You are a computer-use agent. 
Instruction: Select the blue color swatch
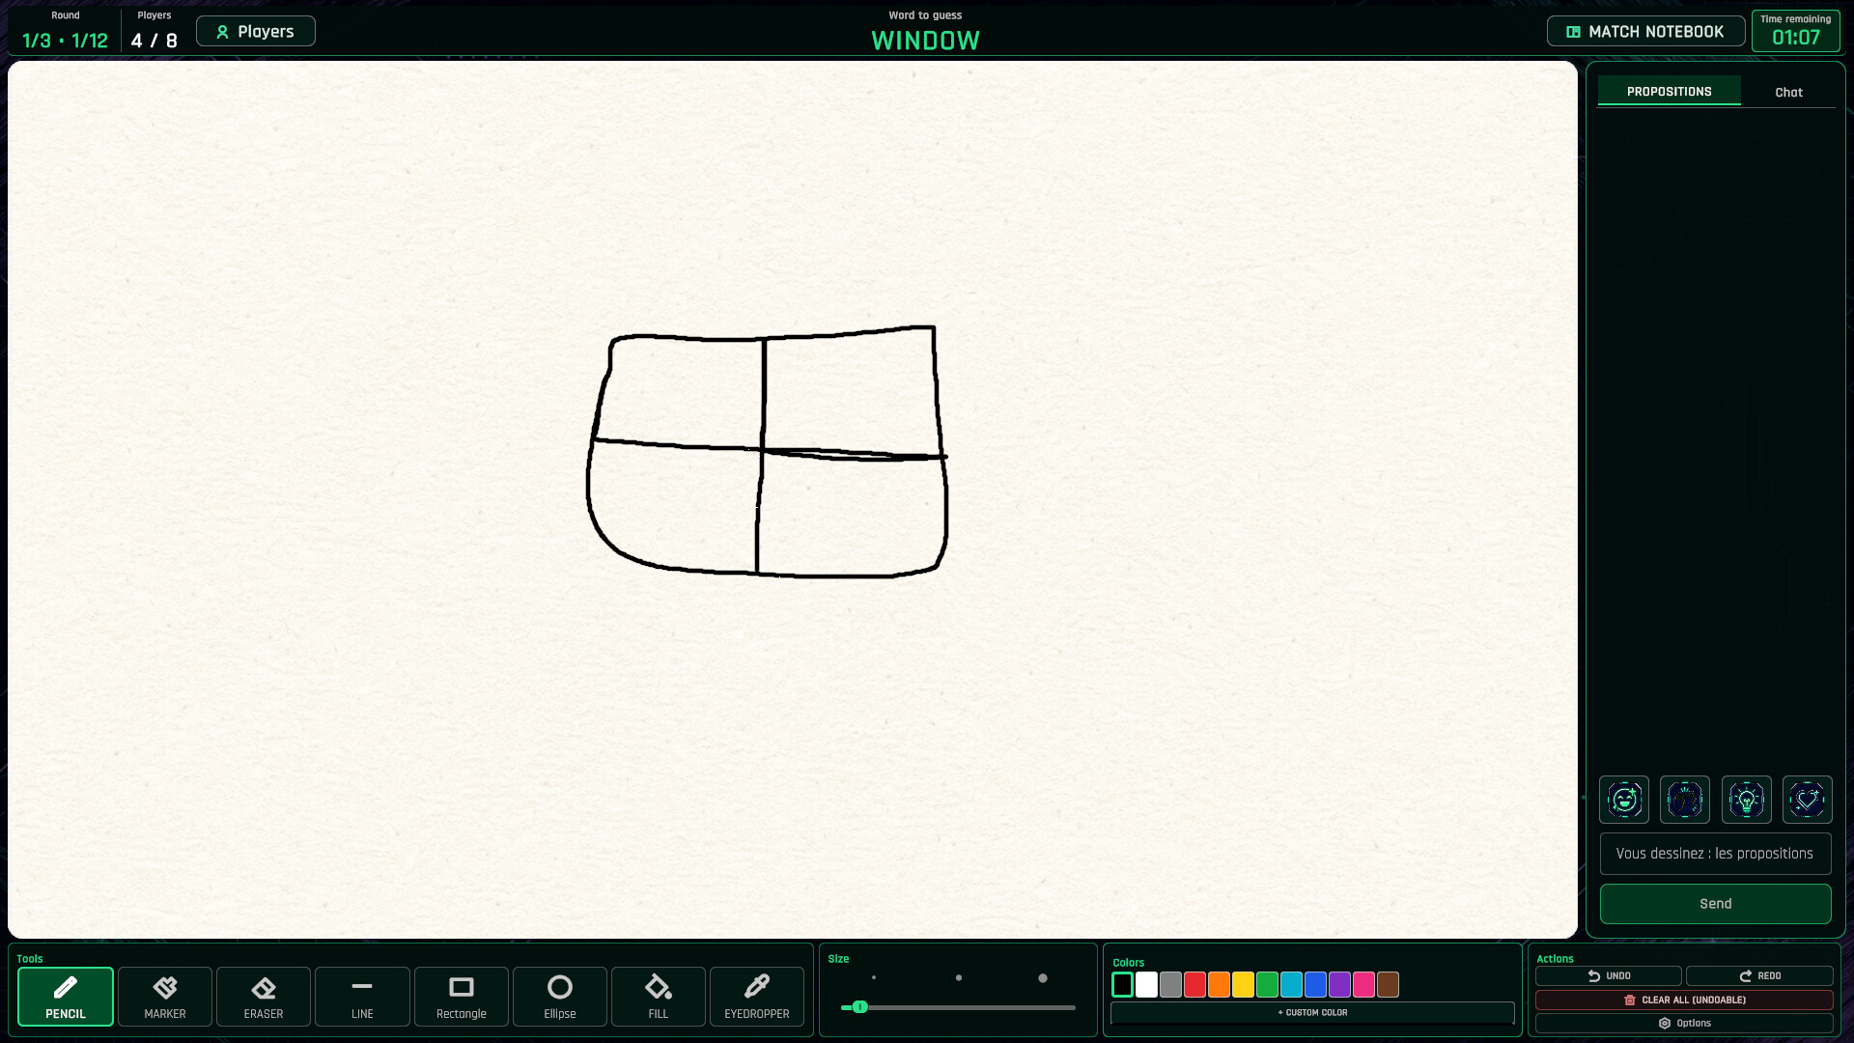pos(1315,985)
